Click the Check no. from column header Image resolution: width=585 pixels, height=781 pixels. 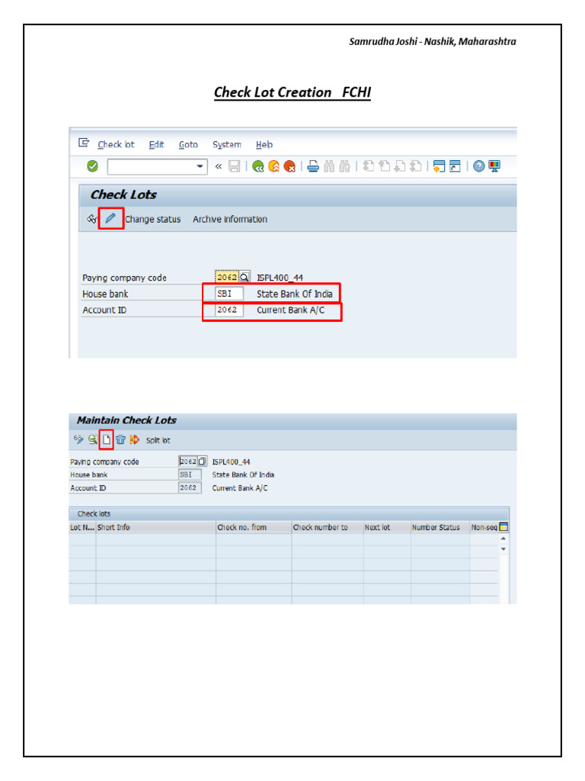(254, 527)
